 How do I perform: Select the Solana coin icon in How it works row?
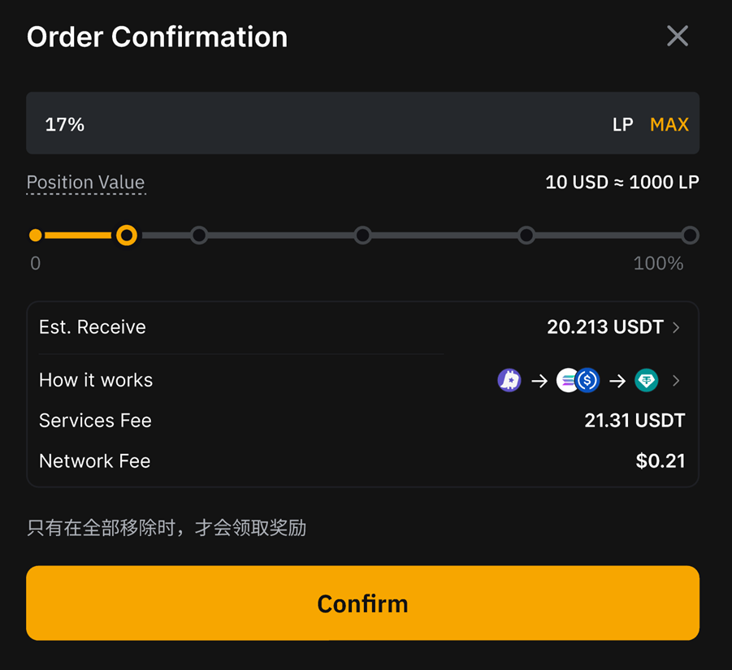(x=567, y=380)
